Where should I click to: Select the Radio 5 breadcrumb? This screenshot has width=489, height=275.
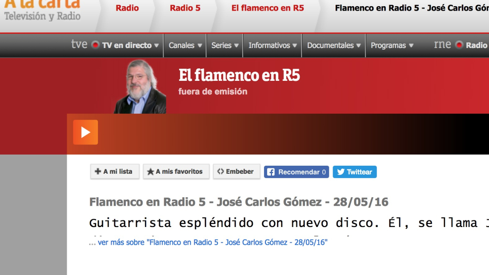coord(185,8)
